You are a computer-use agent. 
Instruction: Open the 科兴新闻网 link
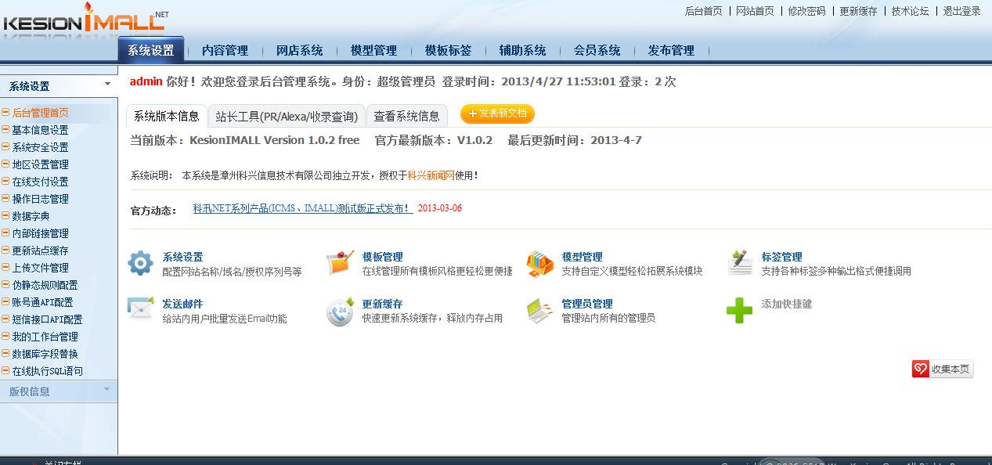point(431,175)
